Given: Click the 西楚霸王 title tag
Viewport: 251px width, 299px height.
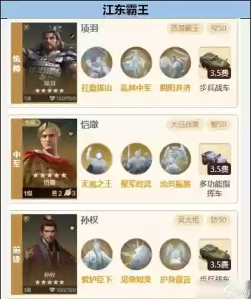Looking at the screenshot, I should tap(185, 28).
